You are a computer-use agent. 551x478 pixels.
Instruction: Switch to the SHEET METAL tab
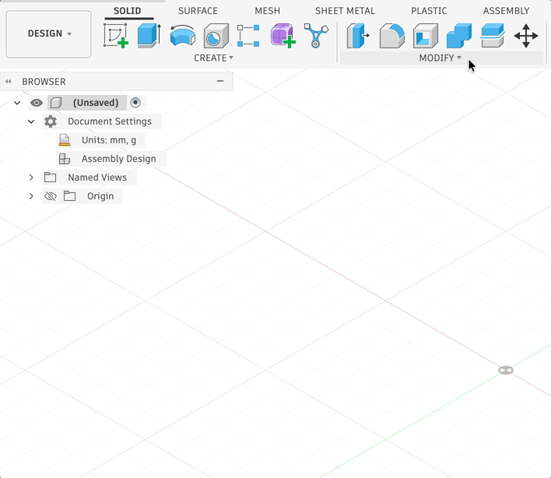[x=345, y=11]
